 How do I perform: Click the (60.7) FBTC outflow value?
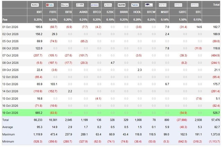pyautogui.click(x=53, y=27)
